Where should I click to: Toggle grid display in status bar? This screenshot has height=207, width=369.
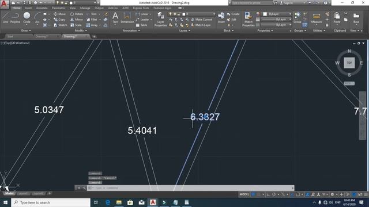[253, 194]
